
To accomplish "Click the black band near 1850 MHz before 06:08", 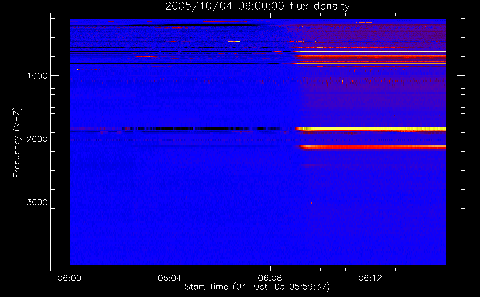I will click(x=202, y=128).
